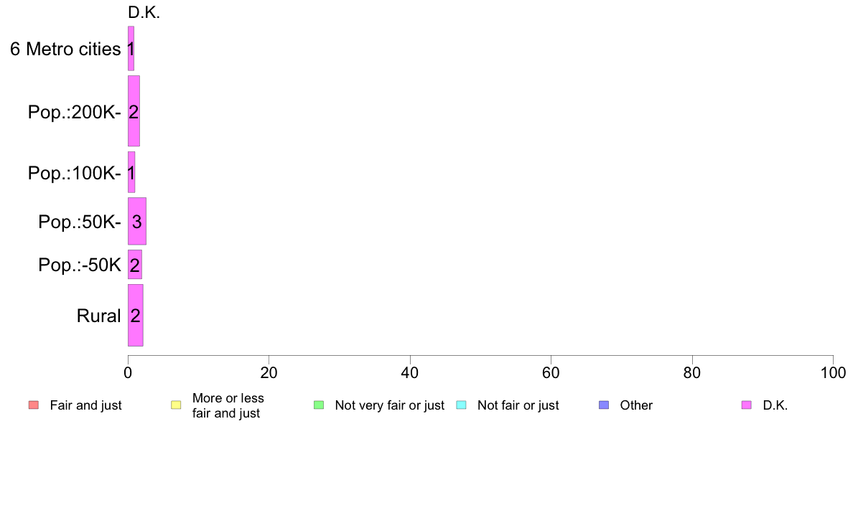
Task: Select the Pop.:-50K bar
Action: tap(135, 265)
